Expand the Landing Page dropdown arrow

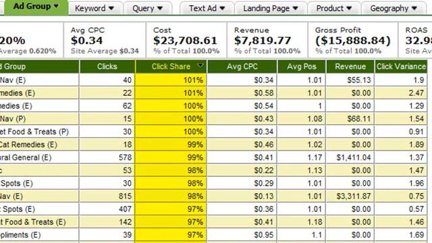coord(296,9)
